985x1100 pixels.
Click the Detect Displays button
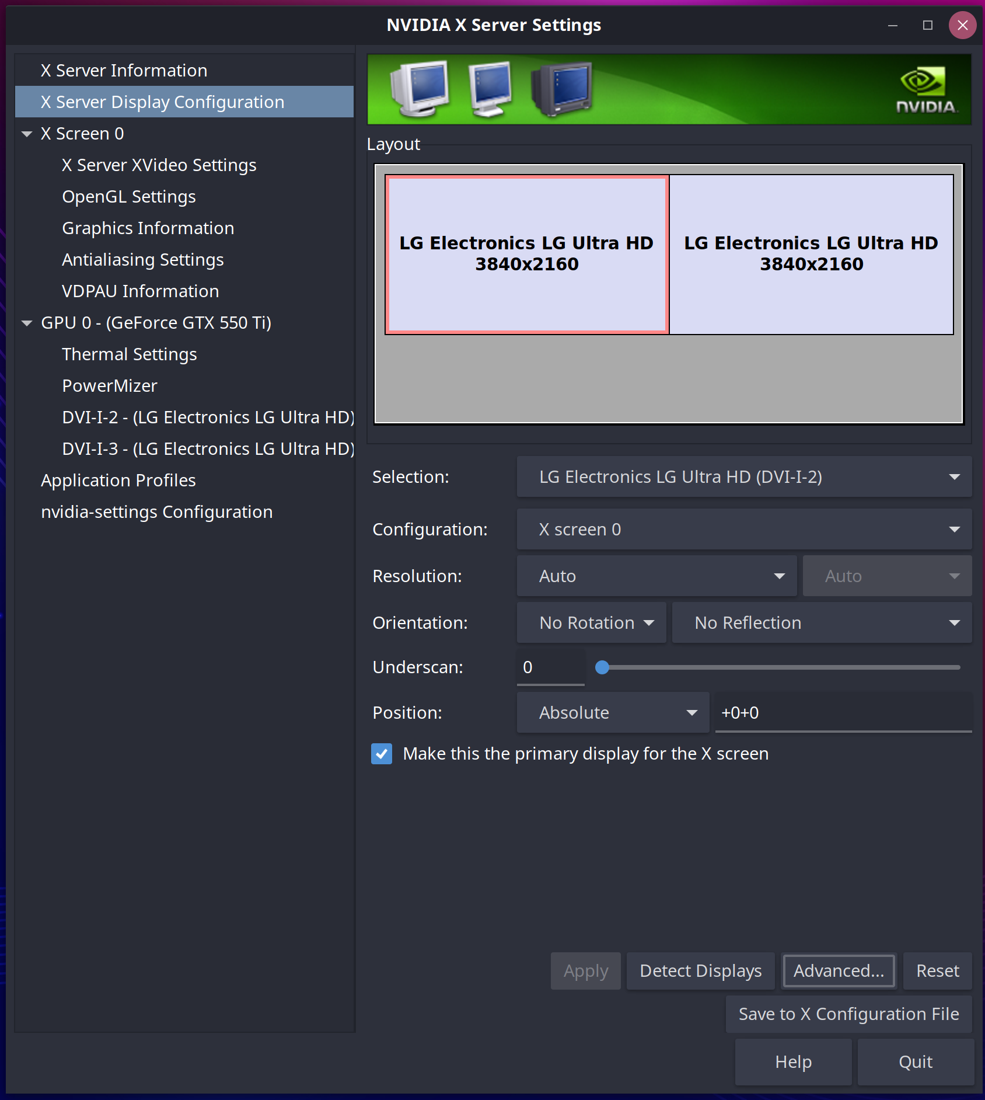pyautogui.click(x=700, y=970)
